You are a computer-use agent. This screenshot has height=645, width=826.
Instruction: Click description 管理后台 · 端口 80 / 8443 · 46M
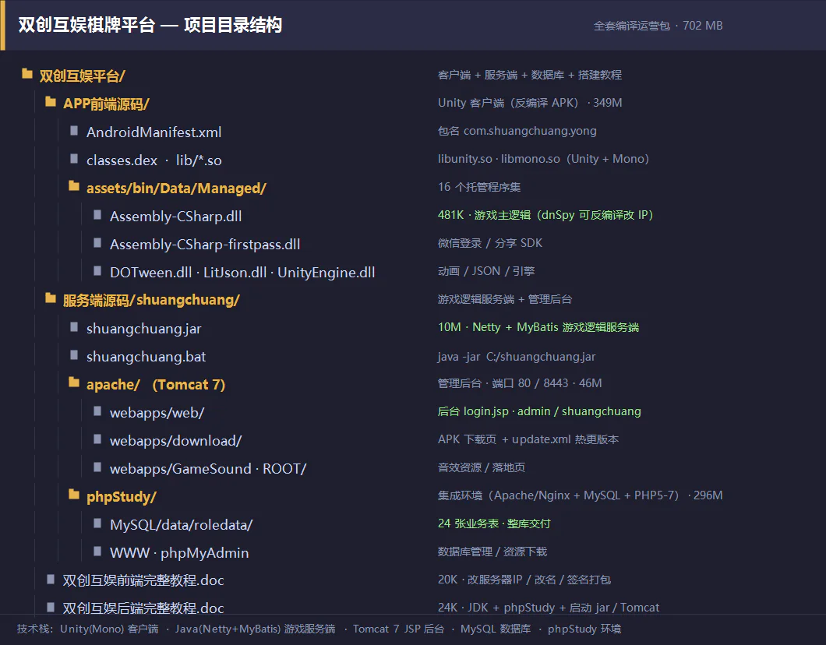(520, 382)
